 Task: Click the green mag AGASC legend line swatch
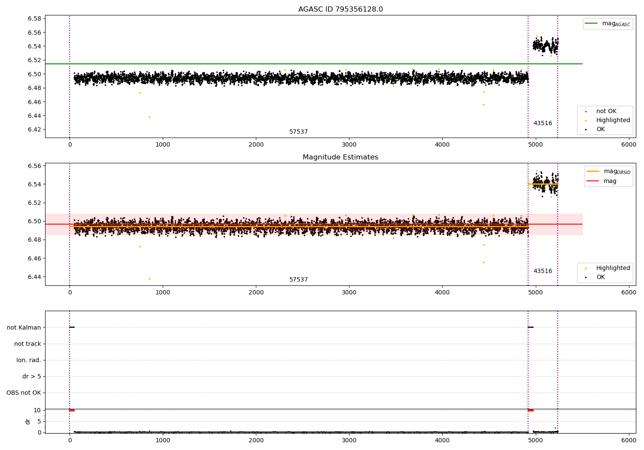(591, 24)
